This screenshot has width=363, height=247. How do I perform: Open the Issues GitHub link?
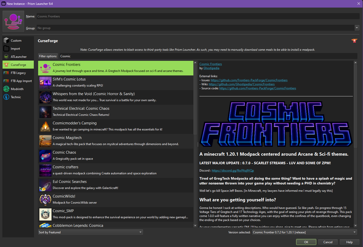coord(249,80)
